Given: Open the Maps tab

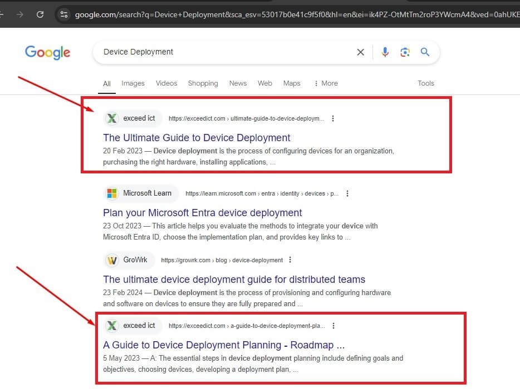Looking at the screenshot, I should coord(292,83).
